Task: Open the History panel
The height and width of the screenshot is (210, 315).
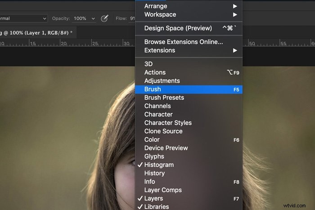Action: (189, 173)
